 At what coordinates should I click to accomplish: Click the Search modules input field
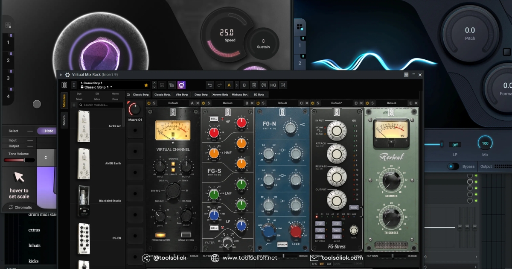(x=100, y=105)
